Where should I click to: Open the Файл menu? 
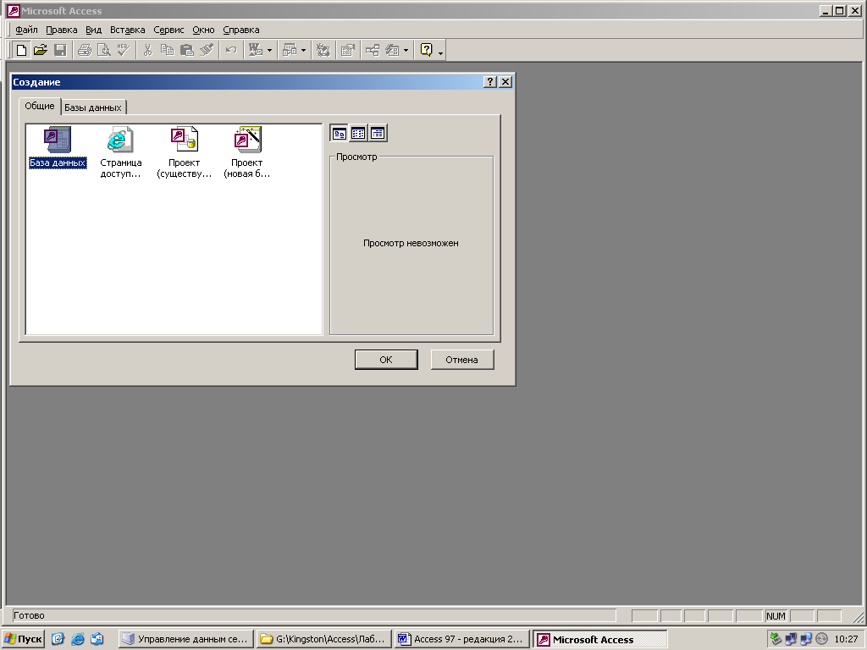click(26, 30)
